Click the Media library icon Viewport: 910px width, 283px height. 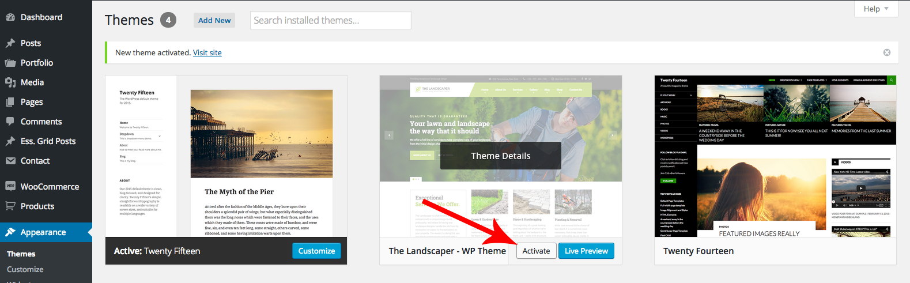[x=10, y=82]
